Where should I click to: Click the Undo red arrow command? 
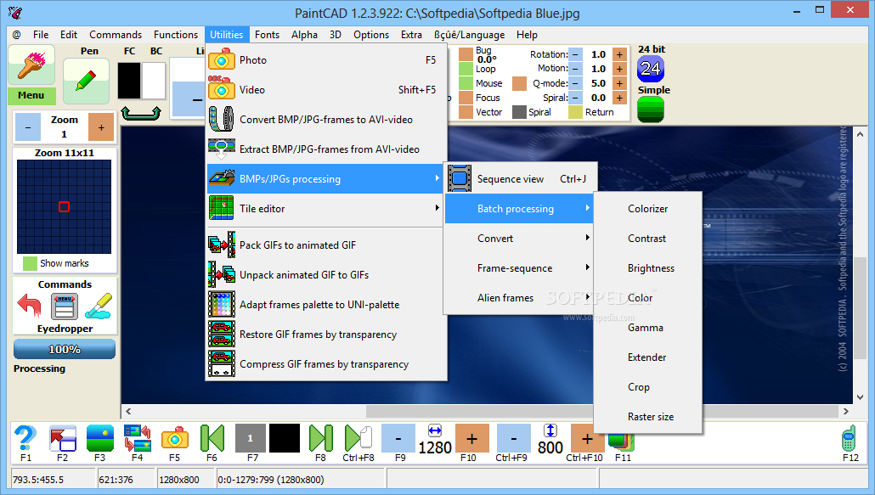click(x=29, y=307)
